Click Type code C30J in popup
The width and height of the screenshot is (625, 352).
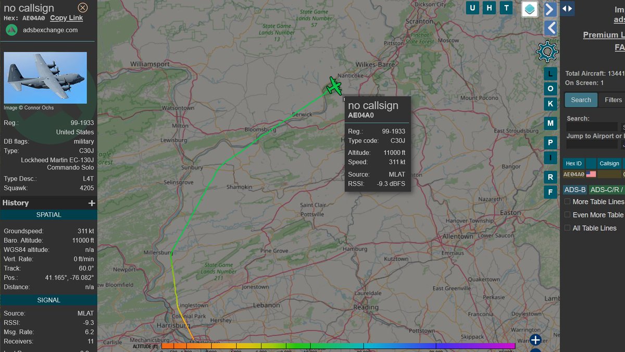[398, 141]
